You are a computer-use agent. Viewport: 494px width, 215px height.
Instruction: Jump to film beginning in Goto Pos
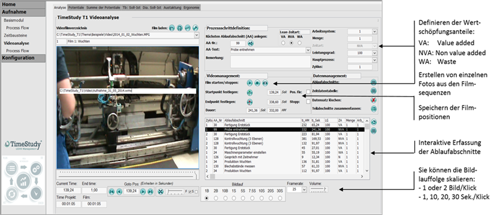click(112, 191)
